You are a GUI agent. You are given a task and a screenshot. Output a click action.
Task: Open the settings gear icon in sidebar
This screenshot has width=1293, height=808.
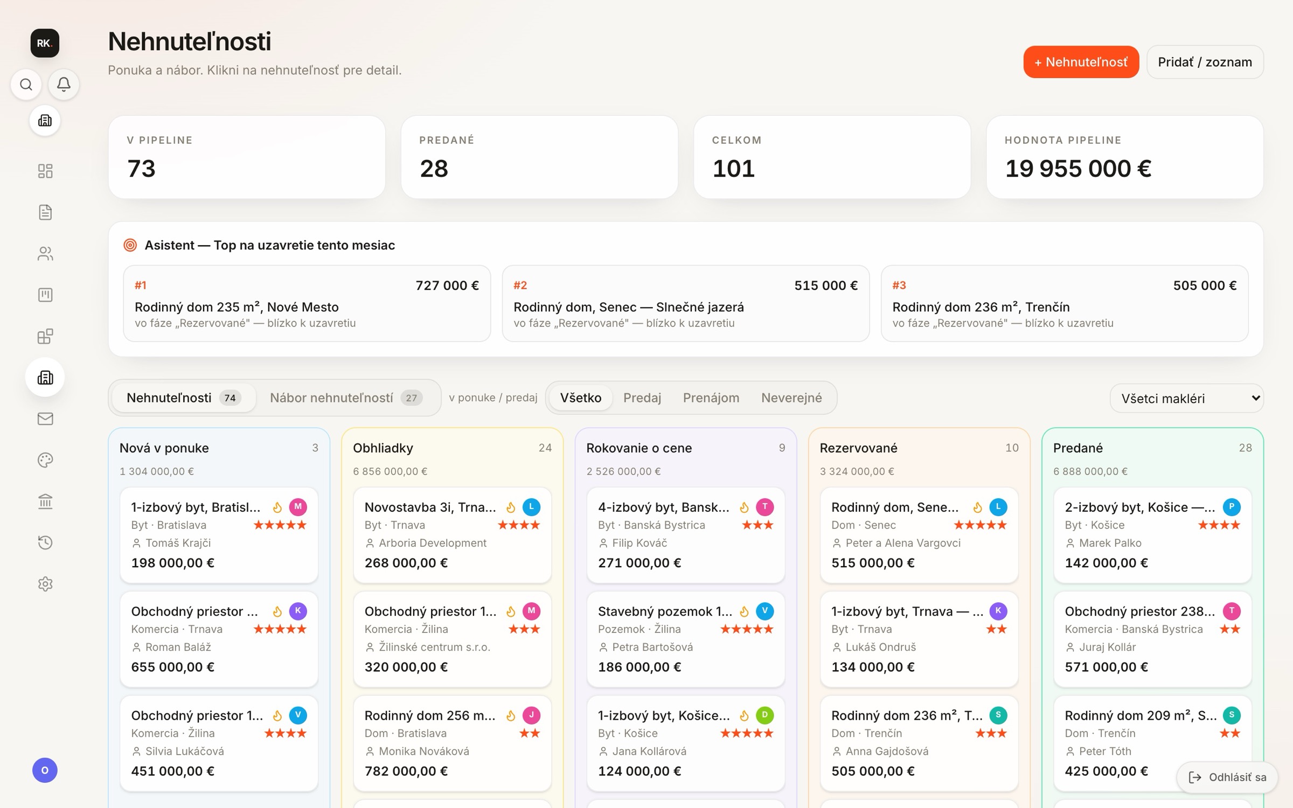coord(45,584)
